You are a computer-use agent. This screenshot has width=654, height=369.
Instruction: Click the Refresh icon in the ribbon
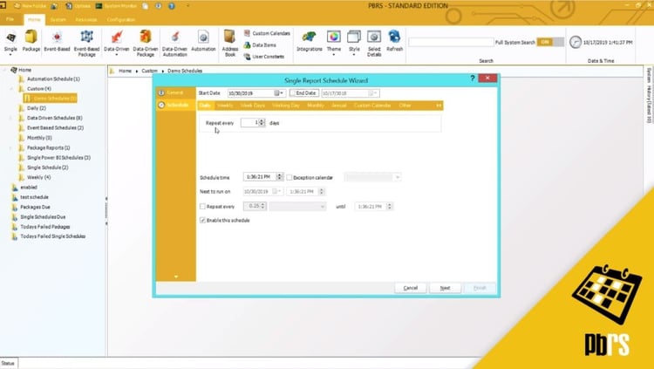394,41
